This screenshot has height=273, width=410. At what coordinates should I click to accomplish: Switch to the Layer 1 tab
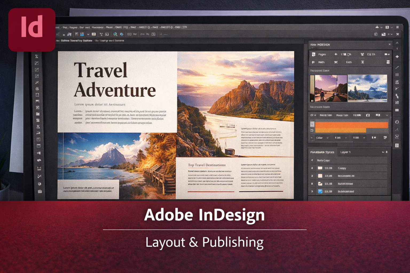345,152
